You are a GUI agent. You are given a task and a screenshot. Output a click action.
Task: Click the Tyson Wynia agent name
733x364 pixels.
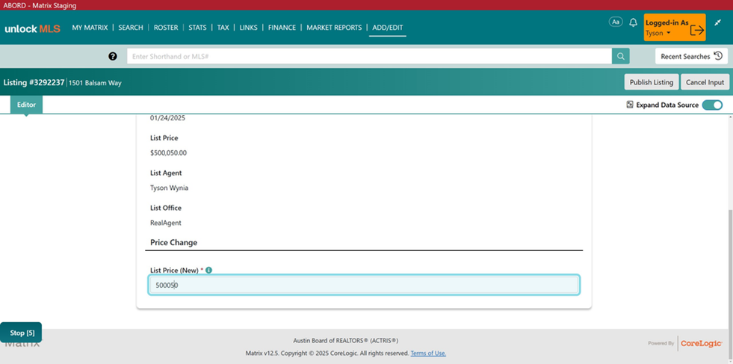(169, 188)
